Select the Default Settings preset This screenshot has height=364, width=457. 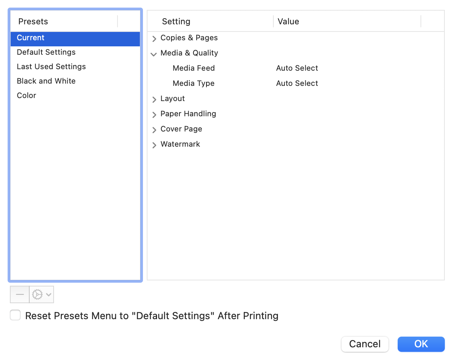click(46, 52)
